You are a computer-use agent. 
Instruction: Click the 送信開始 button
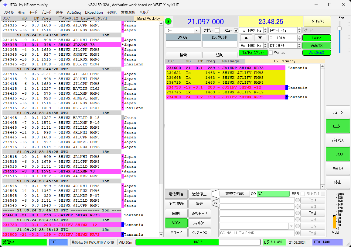pyautogui.click(x=176, y=194)
